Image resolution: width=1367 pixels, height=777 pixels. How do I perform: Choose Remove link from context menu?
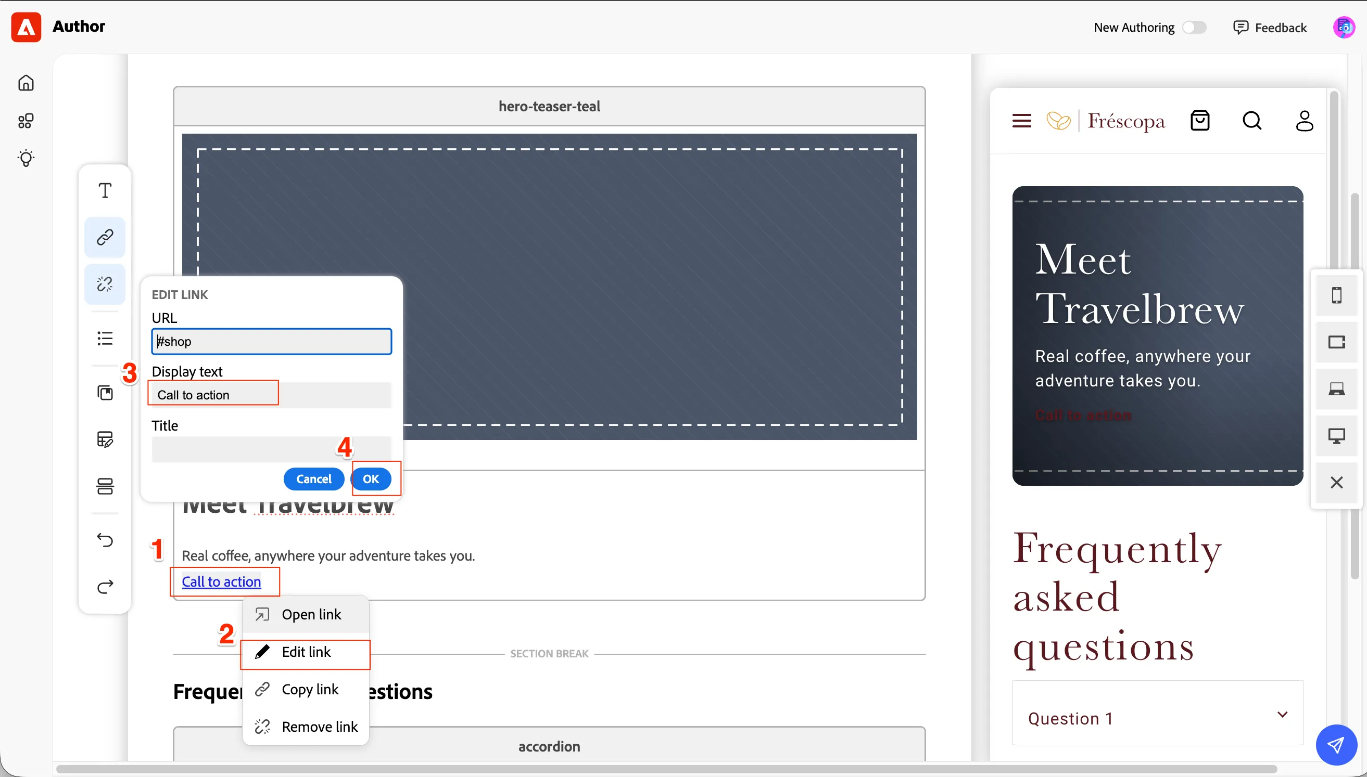pyautogui.click(x=306, y=727)
